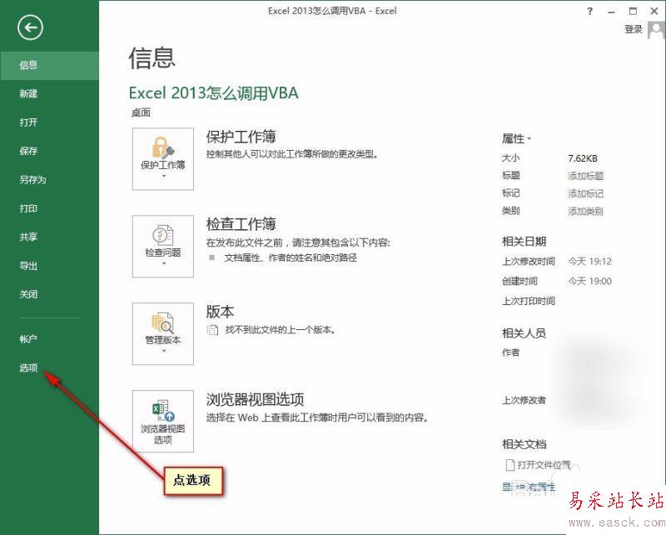The height and width of the screenshot is (535, 666).
Task: Click the 添加类别 category field
Action: pyautogui.click(x=586, y=212)
